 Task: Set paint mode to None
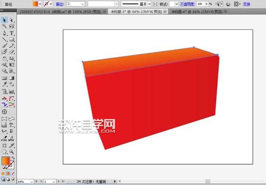click(13, 174)
